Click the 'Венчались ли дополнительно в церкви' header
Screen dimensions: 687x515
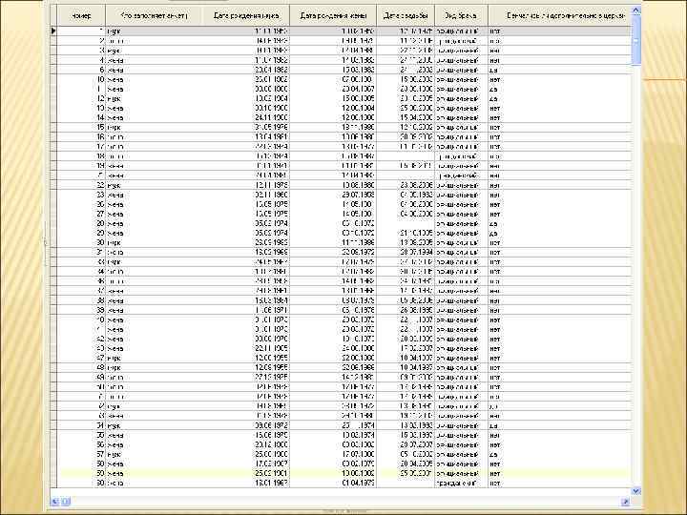tap(560, 16)
